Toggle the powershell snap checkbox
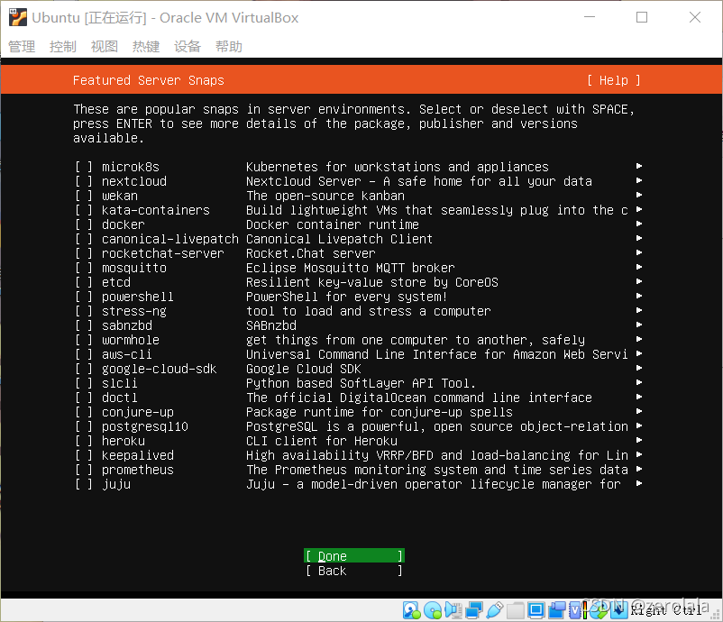Screen dimensions: 723x622 coord(84,297)
